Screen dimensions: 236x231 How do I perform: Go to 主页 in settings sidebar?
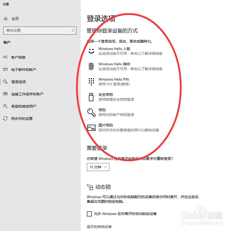[15, 19]
